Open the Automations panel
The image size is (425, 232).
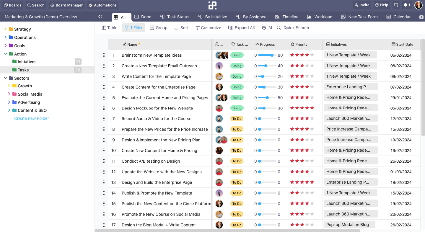[x=102, y=5]
